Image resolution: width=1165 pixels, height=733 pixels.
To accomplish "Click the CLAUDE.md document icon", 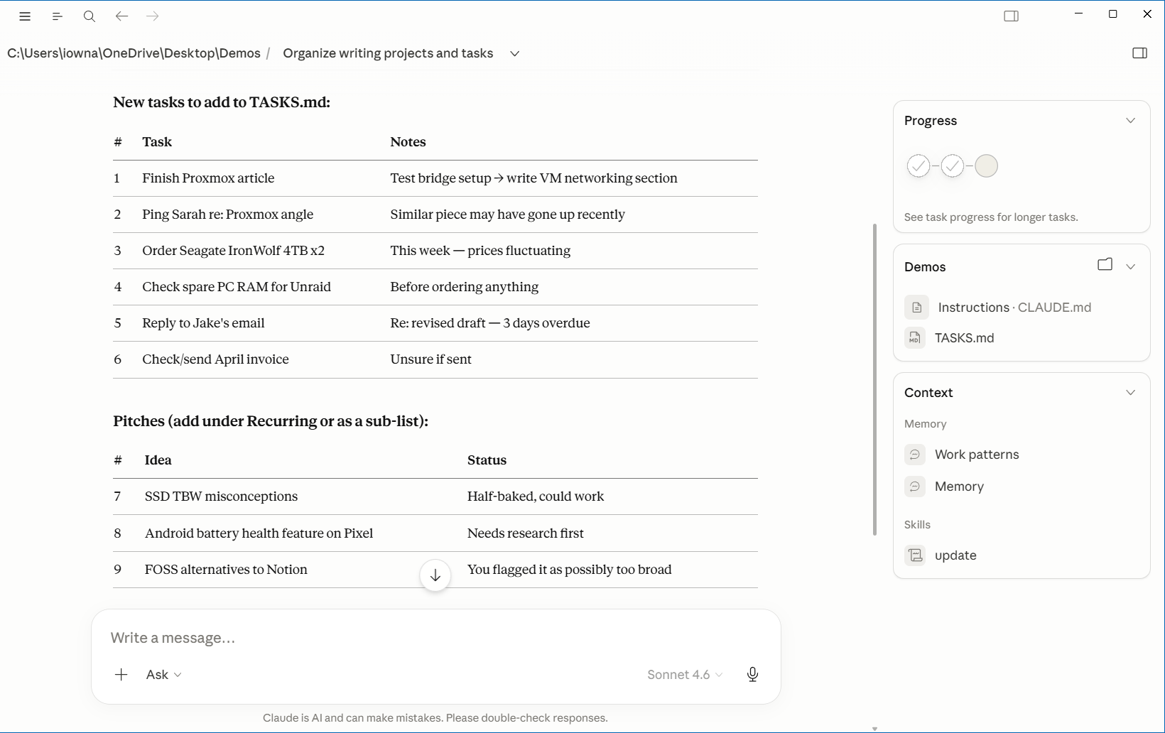I will [x=916, y=308].
